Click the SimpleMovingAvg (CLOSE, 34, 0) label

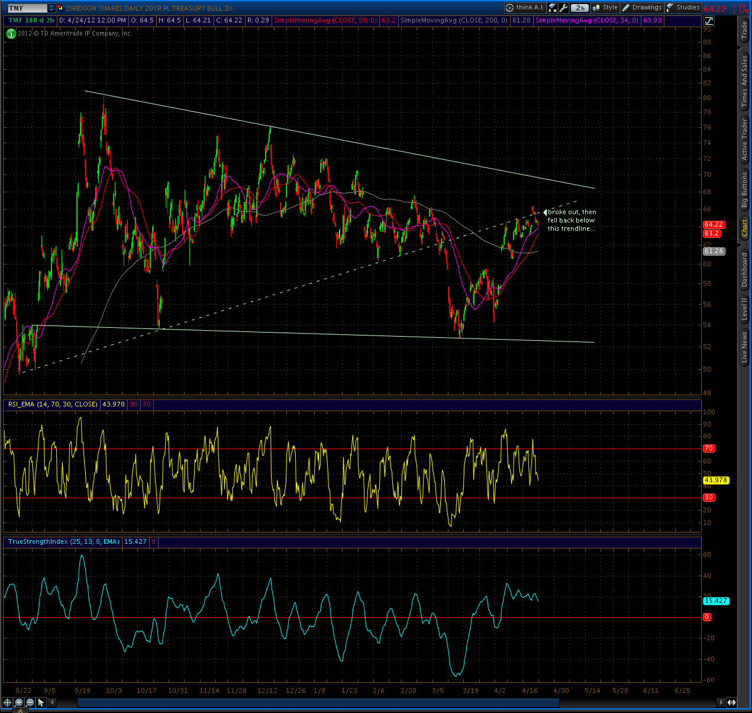pos(587,21)
